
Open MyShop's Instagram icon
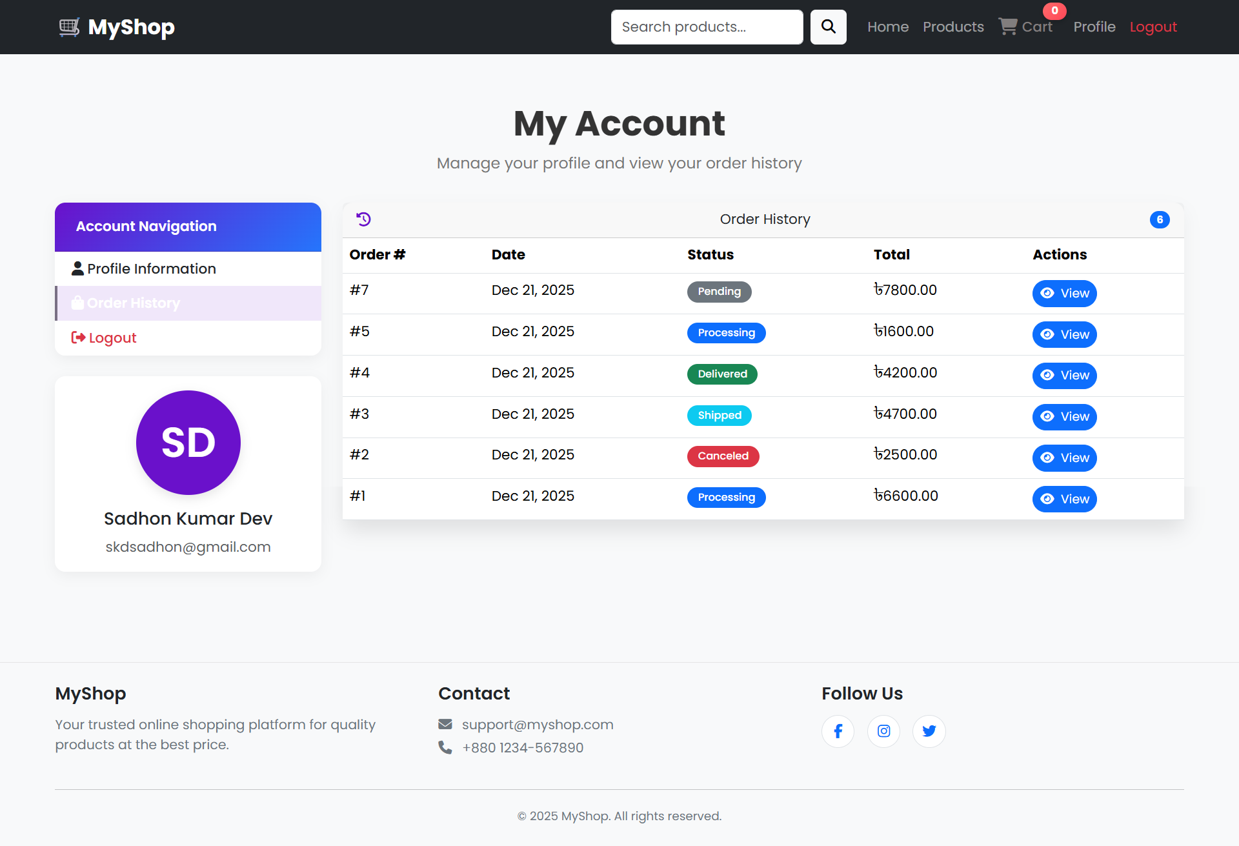click(883, 731)
